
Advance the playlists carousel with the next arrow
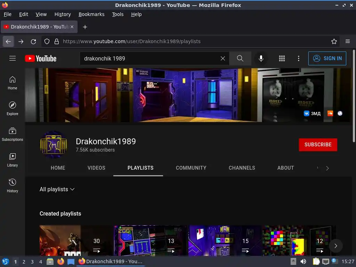[335, 246]
